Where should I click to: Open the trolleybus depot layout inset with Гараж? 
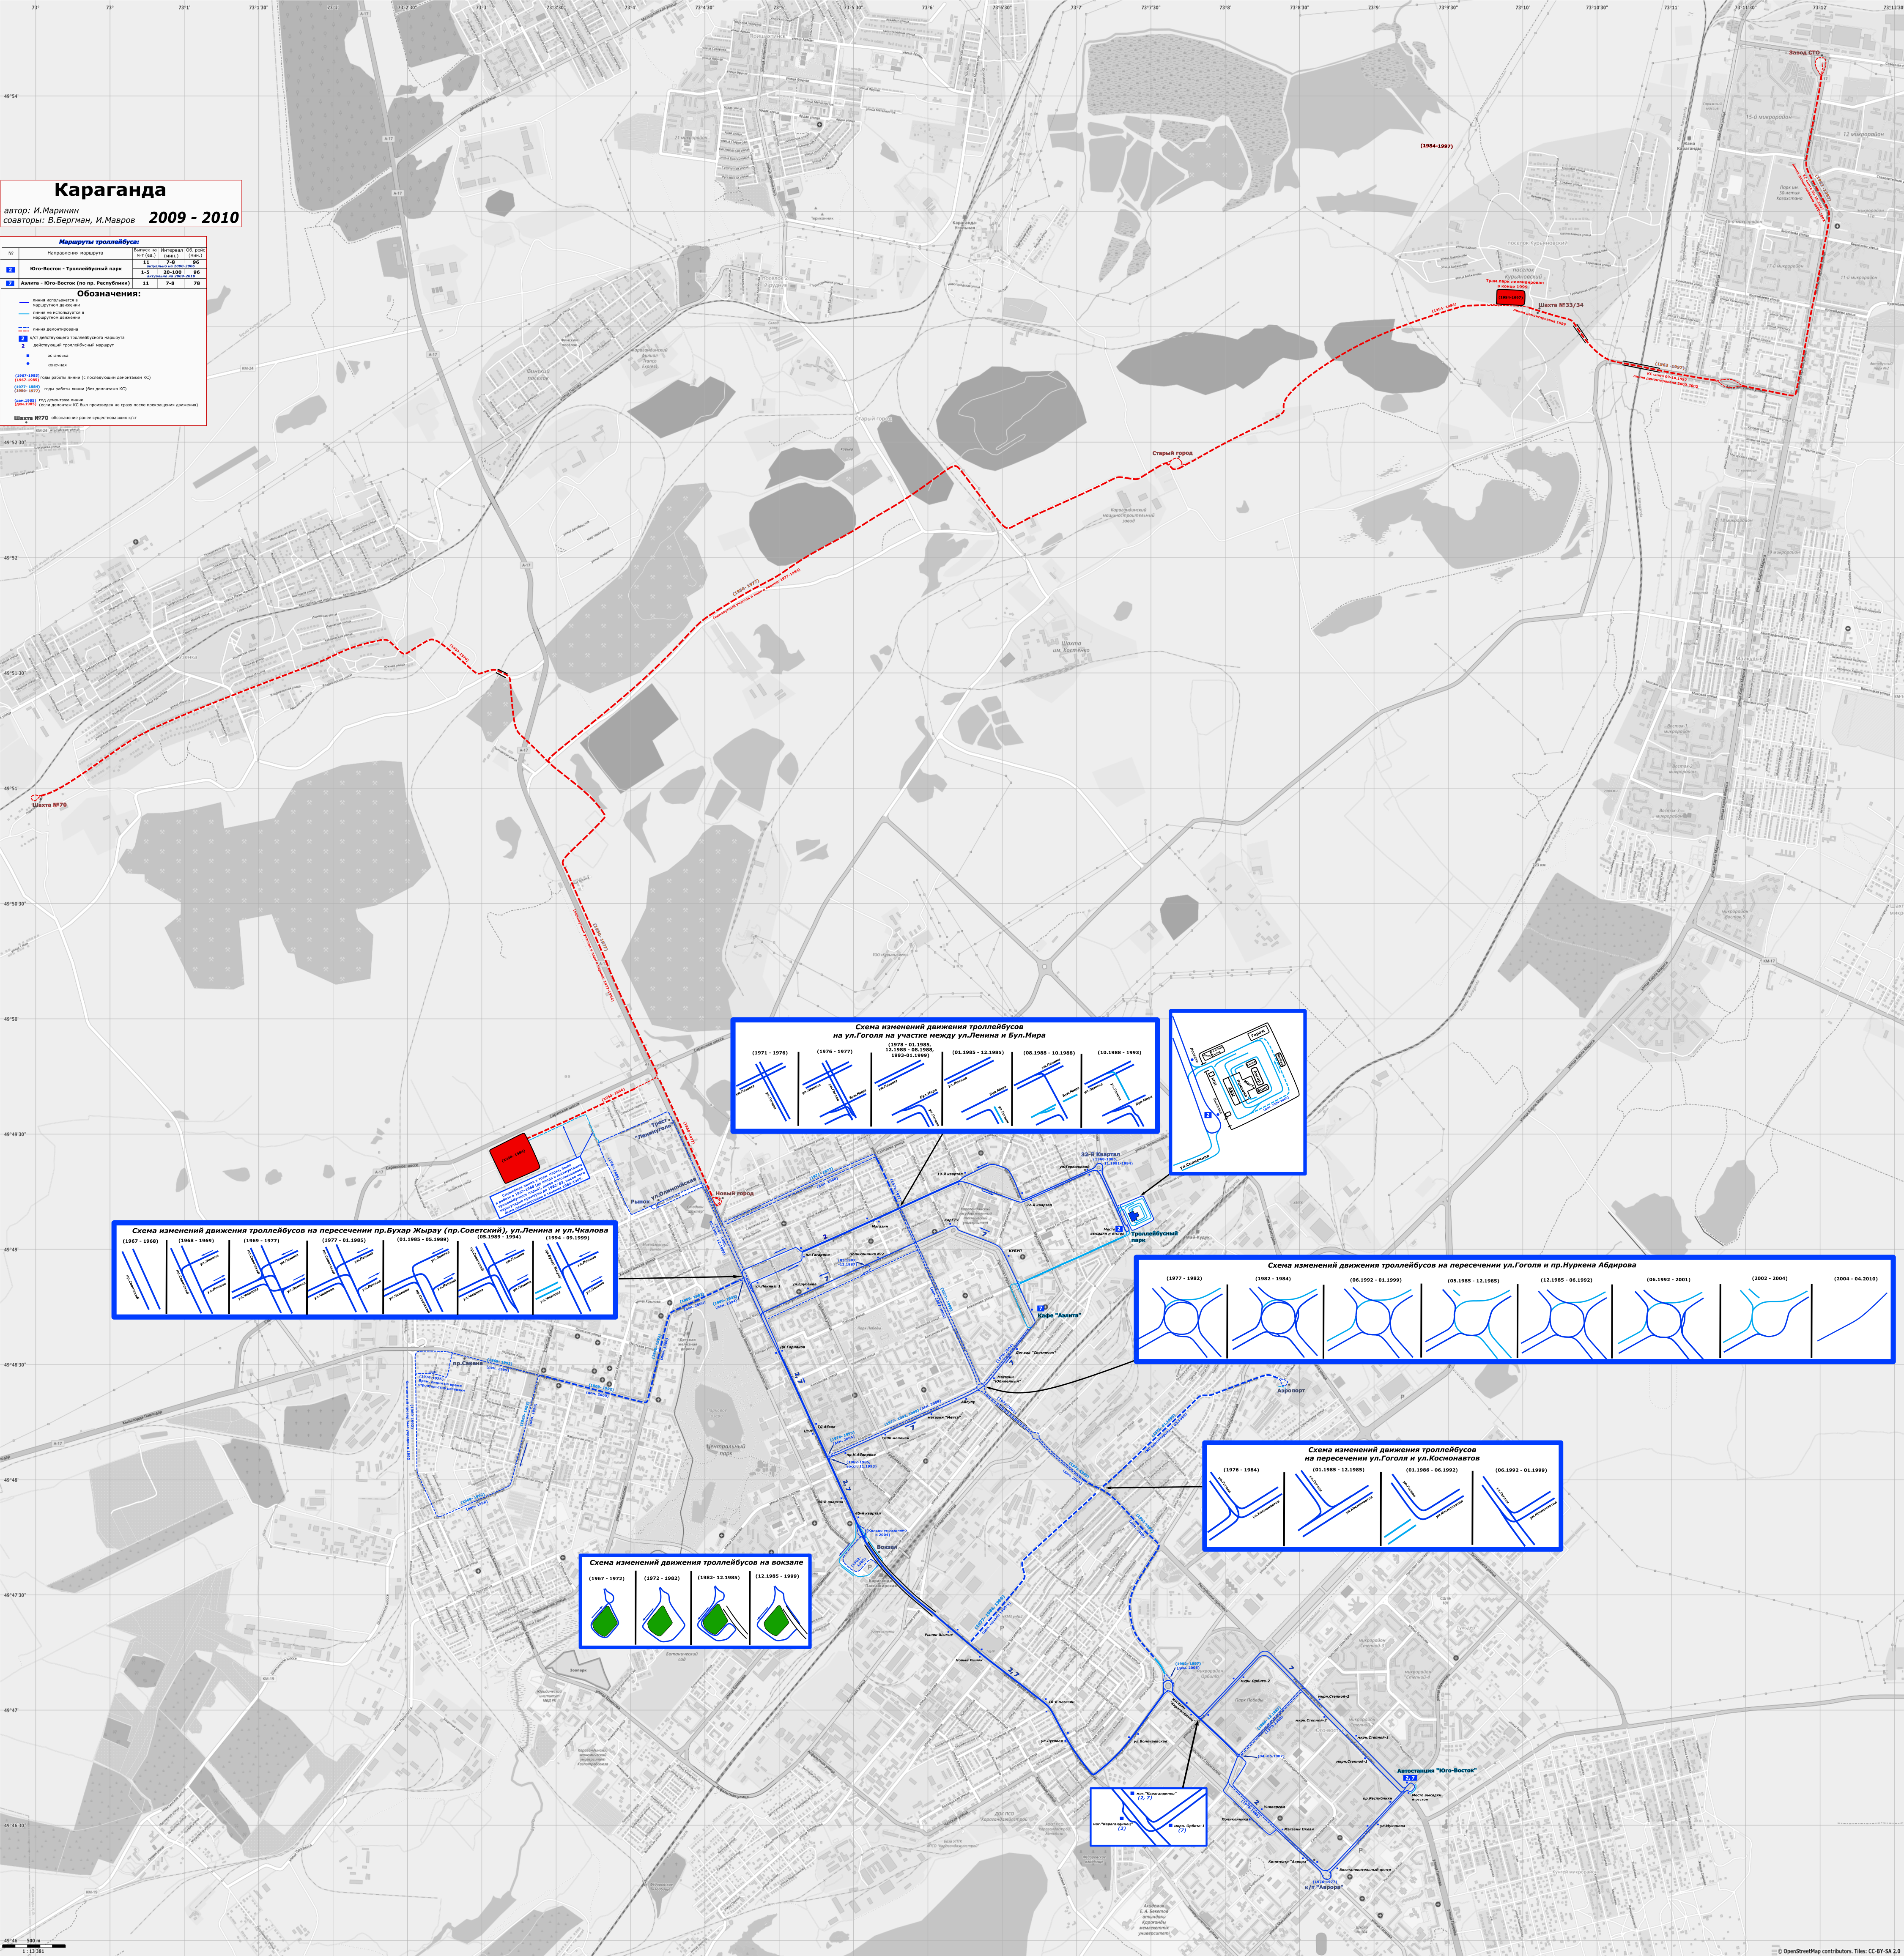tap(1238, 1092)
